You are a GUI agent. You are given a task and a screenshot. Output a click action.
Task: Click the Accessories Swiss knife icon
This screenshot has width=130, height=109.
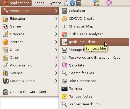tap(5, 11)
